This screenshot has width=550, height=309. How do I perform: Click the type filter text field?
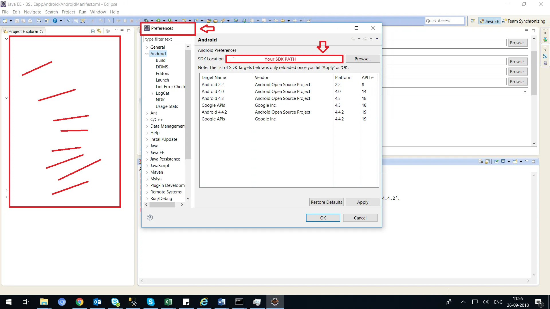click(167, 39)
